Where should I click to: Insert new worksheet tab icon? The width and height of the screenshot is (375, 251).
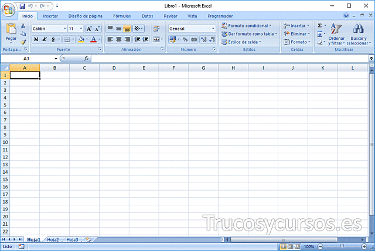tap(88, 239)
